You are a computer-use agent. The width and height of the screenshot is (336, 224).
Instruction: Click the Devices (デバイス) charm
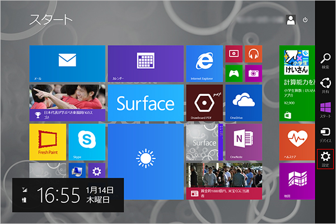click(x=325, y=134)
